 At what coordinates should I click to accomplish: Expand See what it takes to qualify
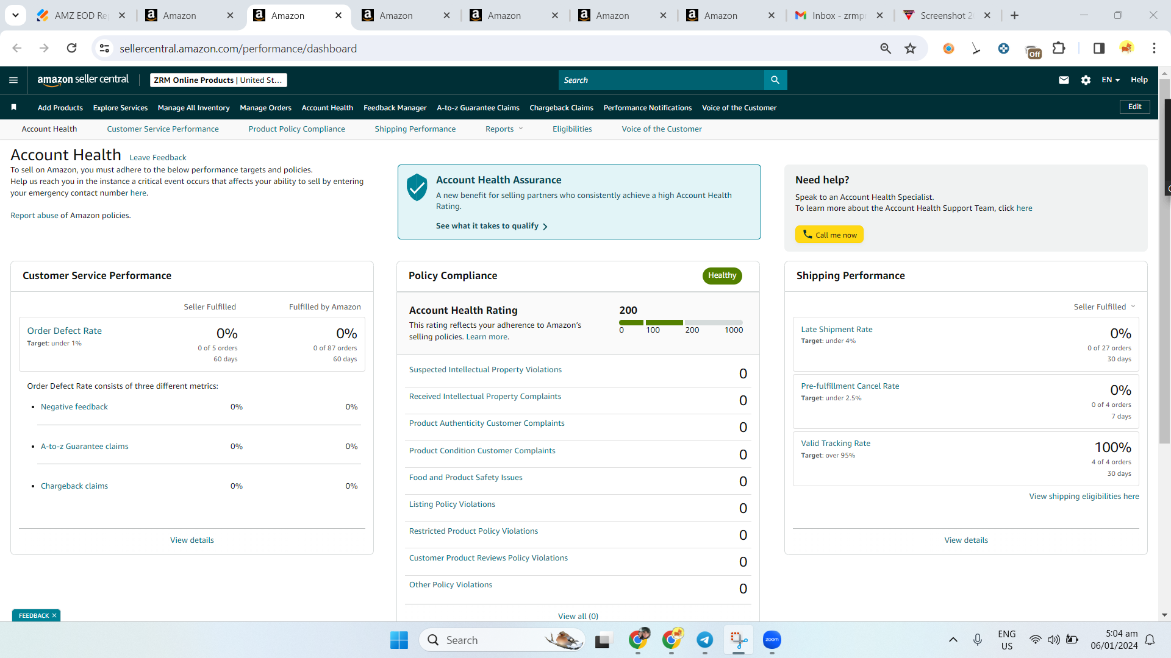click(492, 226)
